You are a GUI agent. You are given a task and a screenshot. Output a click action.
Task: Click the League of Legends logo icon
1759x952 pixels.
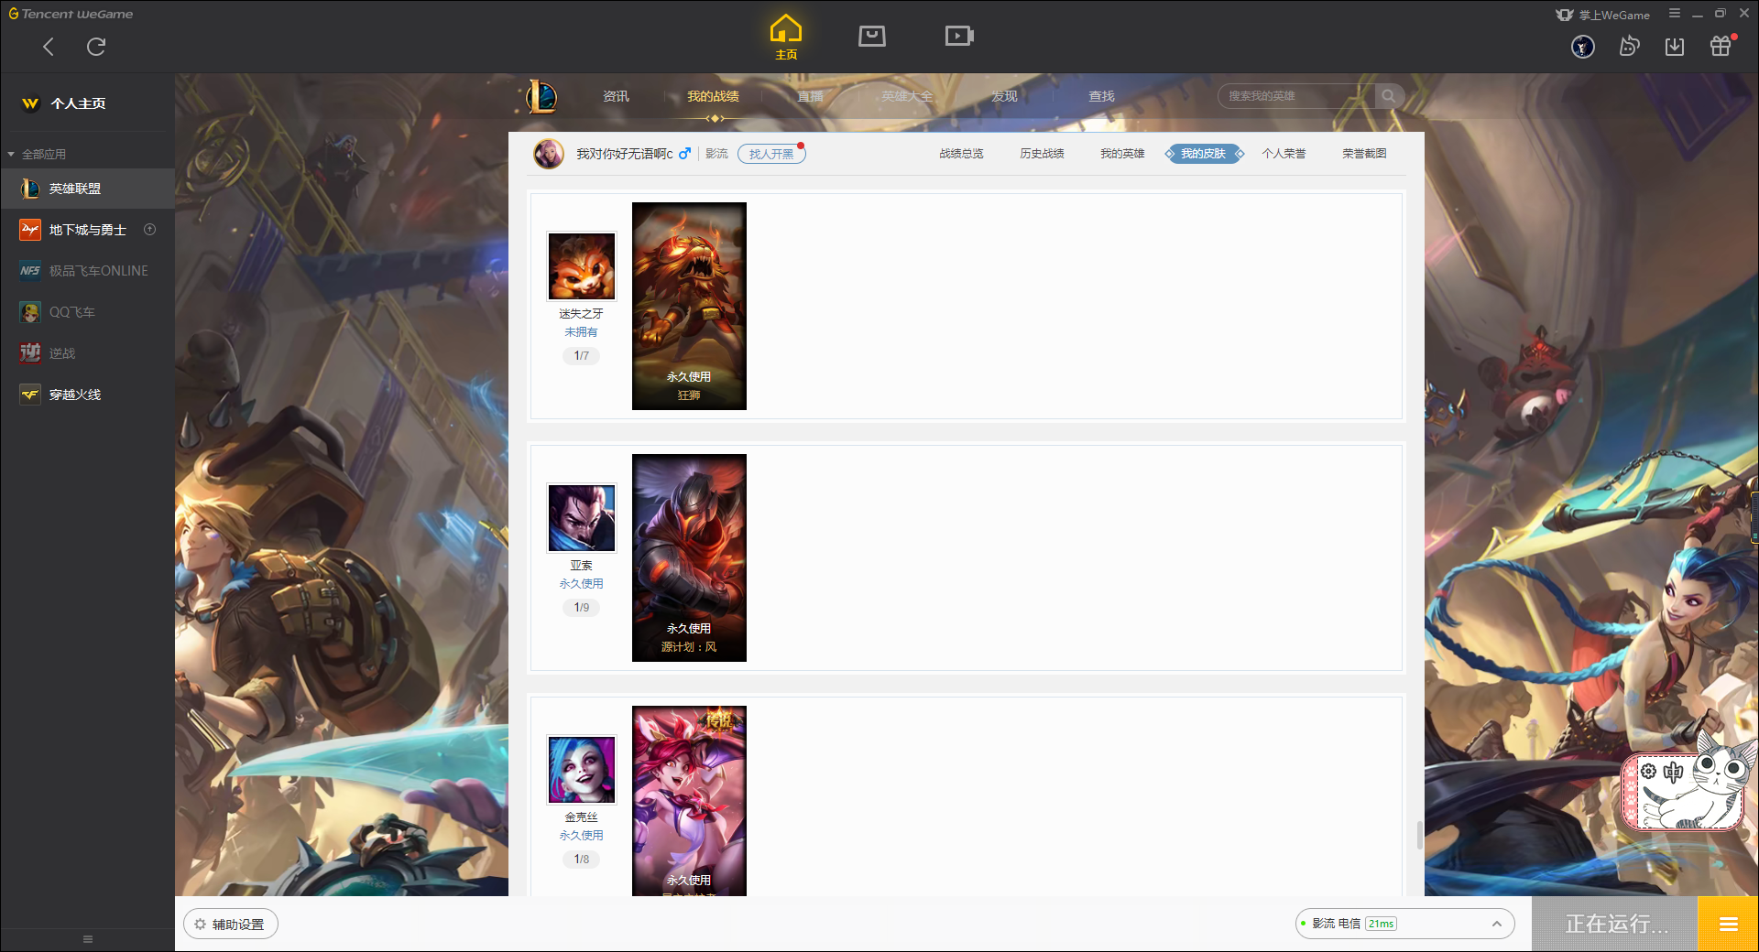click(541, 96)
